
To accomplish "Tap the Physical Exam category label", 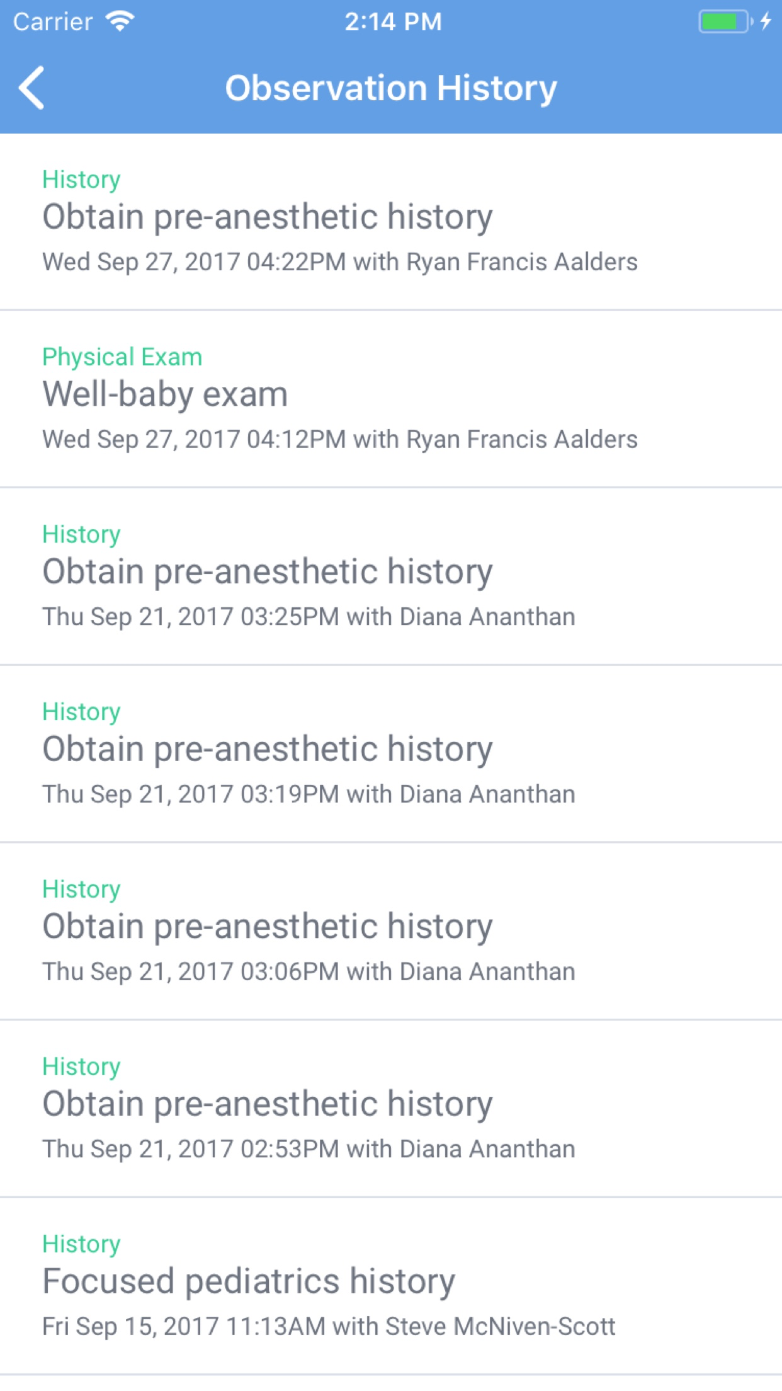I will [122, 357].
